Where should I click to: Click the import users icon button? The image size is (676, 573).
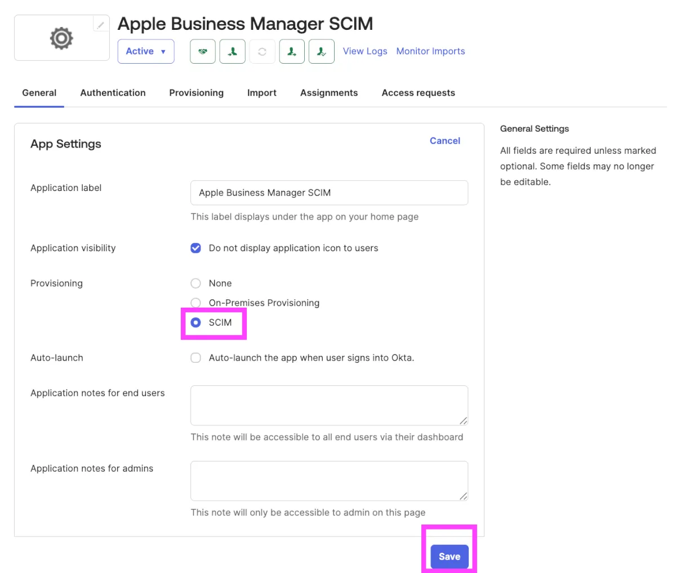click(x=232, y=51)
